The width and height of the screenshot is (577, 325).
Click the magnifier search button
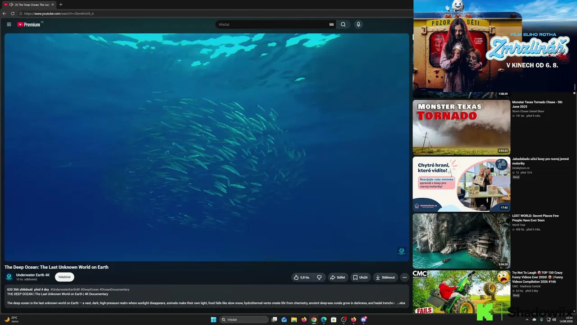[343, 24]
